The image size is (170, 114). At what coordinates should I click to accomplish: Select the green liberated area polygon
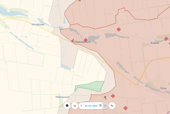(92, 86)
